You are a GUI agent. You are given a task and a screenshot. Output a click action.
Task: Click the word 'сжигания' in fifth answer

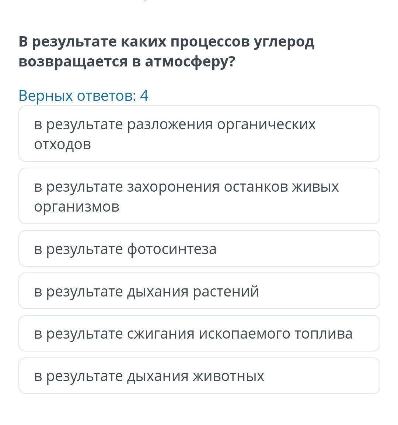click(x=161, y=334)
